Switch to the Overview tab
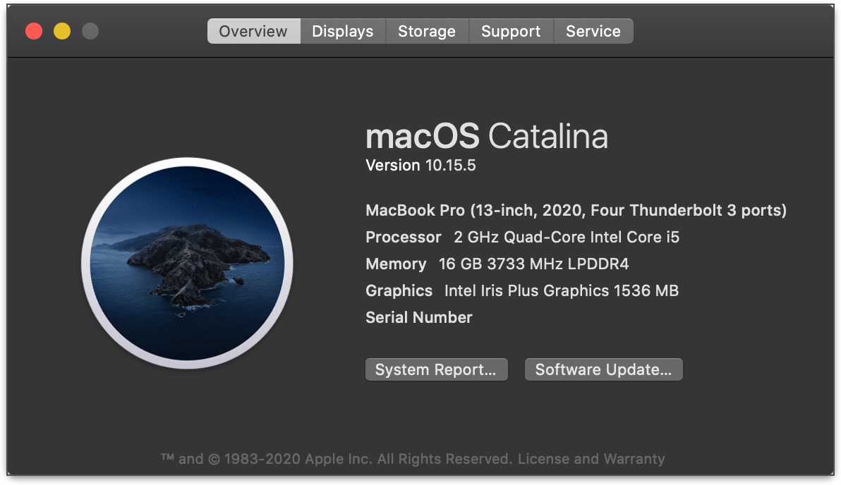841x485 pixels. click(254, 31)
